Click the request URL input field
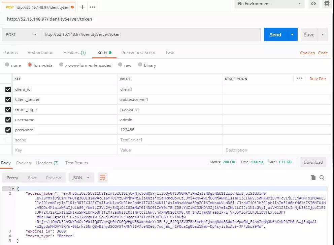Image resolution: width=334 pixels, height=245 pixels. coord(135,34)
